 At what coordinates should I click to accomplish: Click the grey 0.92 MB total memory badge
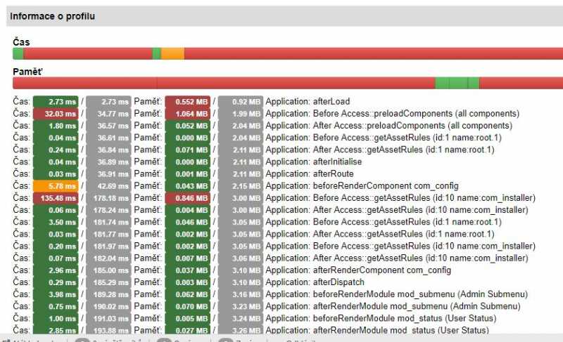240,102
